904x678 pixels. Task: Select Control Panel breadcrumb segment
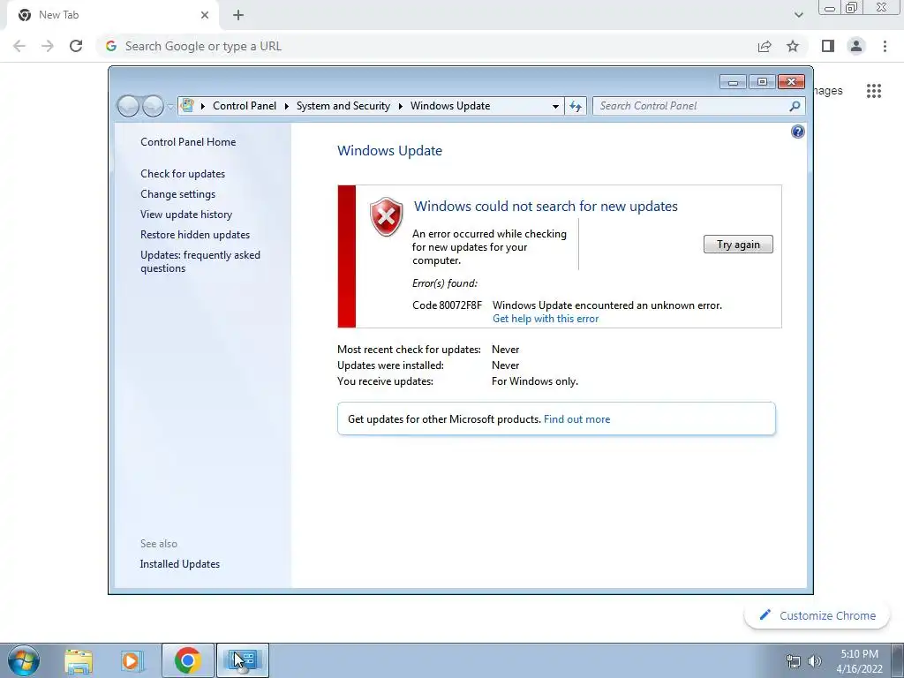coord(245,106)
